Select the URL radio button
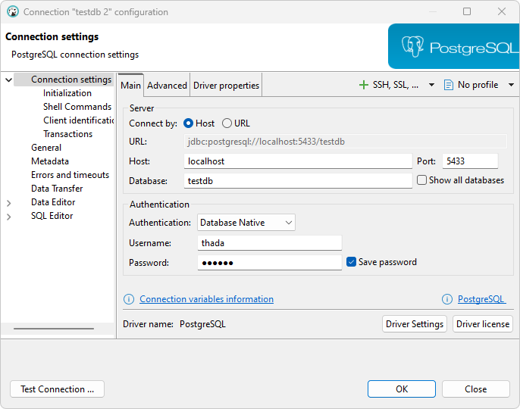The height and width of the screenshot is (409, 520). click(227, 123)
